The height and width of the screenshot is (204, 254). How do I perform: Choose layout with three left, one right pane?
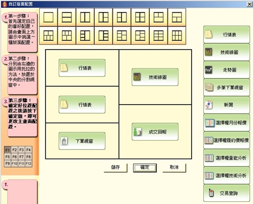pos(85,35)
